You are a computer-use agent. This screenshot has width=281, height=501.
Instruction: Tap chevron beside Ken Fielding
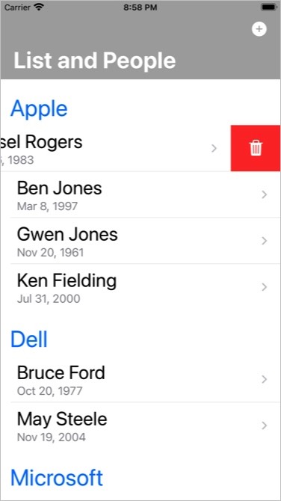264,287
